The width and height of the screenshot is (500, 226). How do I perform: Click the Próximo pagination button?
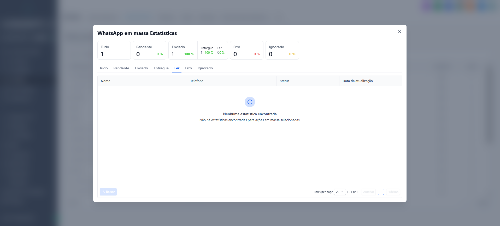point(393,192)
